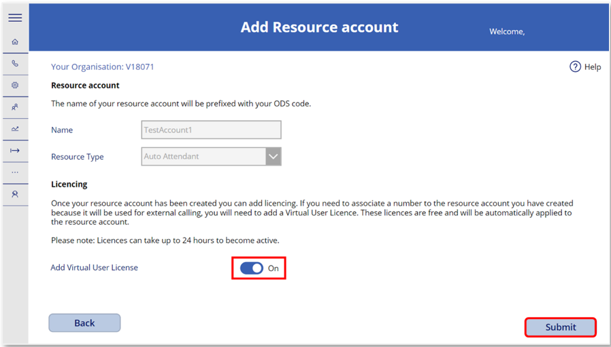
Task: Turn off Add Virtual User License toggle
Action: coord(251,268)
